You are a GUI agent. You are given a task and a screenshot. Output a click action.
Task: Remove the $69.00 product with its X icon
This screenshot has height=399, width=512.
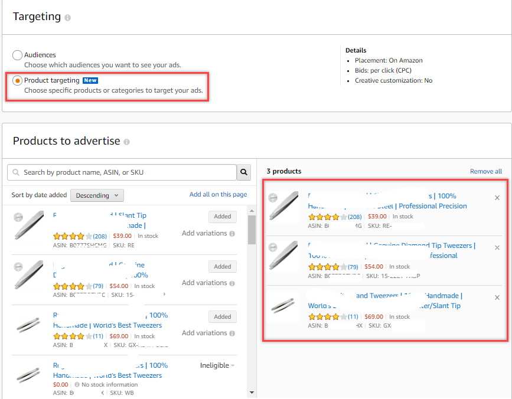(497, 297)
